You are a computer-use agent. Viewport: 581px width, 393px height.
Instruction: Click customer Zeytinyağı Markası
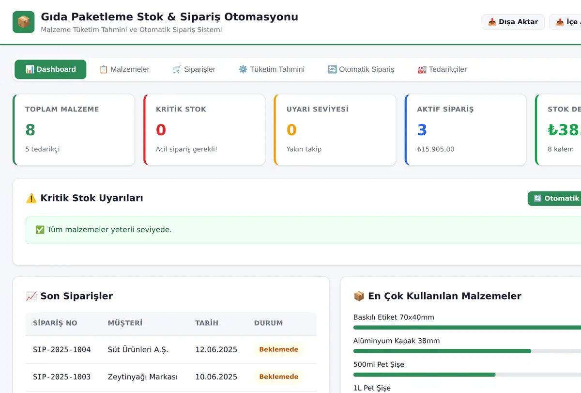tap(143, 377)
